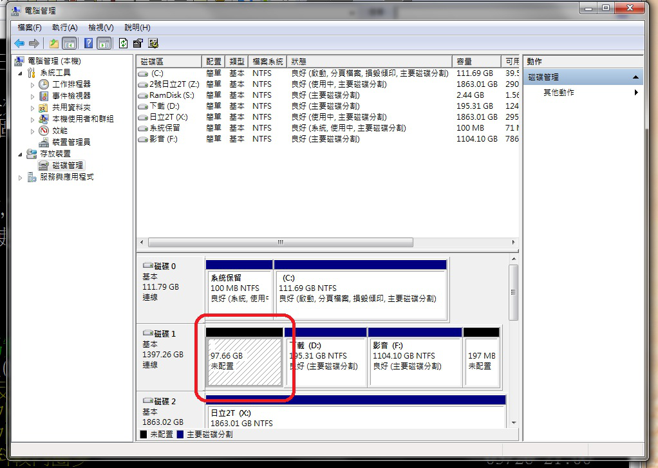Open the 檔案(F) menu
The height and width of the screenshot is (468, 658).
point(30,28)
